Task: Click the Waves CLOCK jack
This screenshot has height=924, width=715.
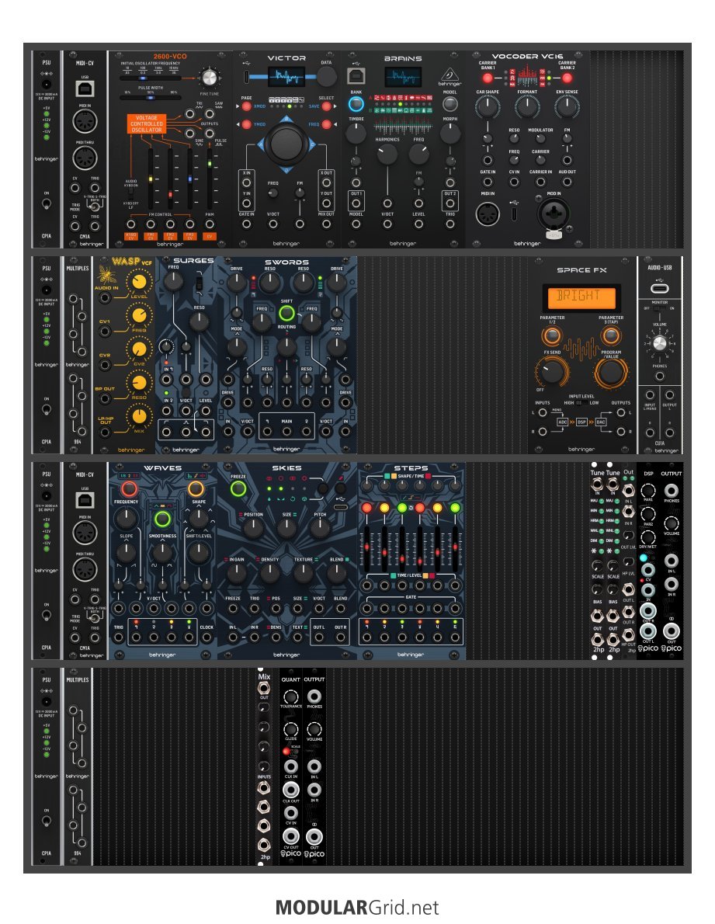Action: click(207, 637)
